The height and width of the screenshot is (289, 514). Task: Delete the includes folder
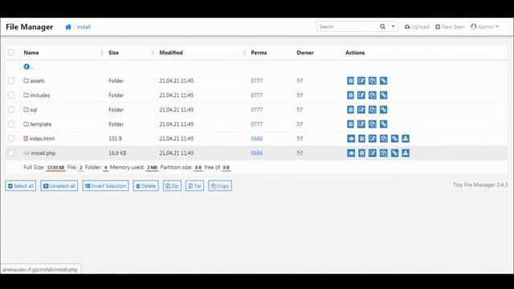[350, 95]
